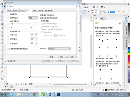This screenshot has width=130, height=97.
Task: Click the fill bucket icon in the status bar
Action: click(77, 90)
